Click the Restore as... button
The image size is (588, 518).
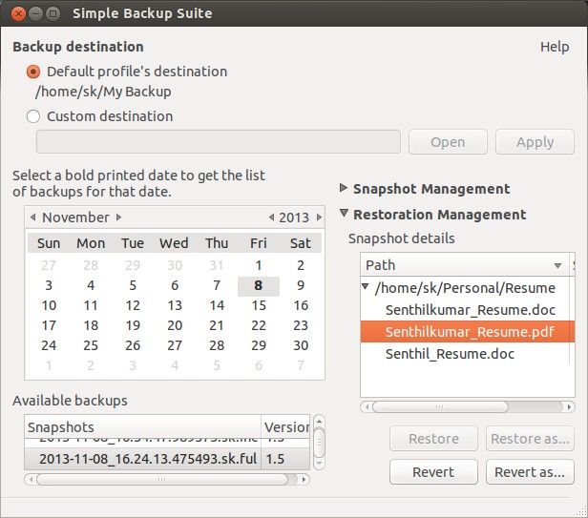[x=530, y=439]
